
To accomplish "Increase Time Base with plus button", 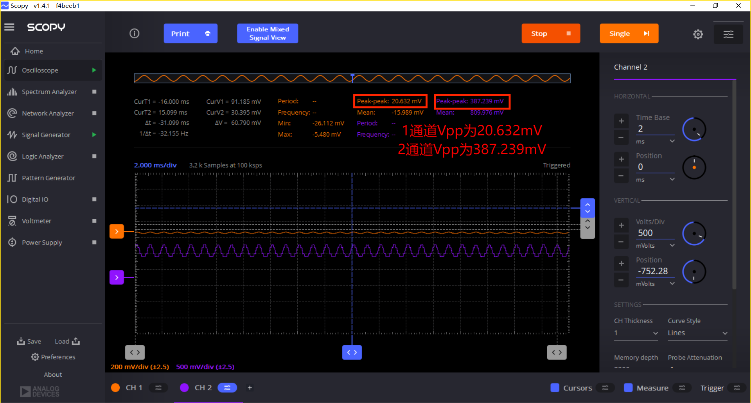I will (x=621, y=121).
